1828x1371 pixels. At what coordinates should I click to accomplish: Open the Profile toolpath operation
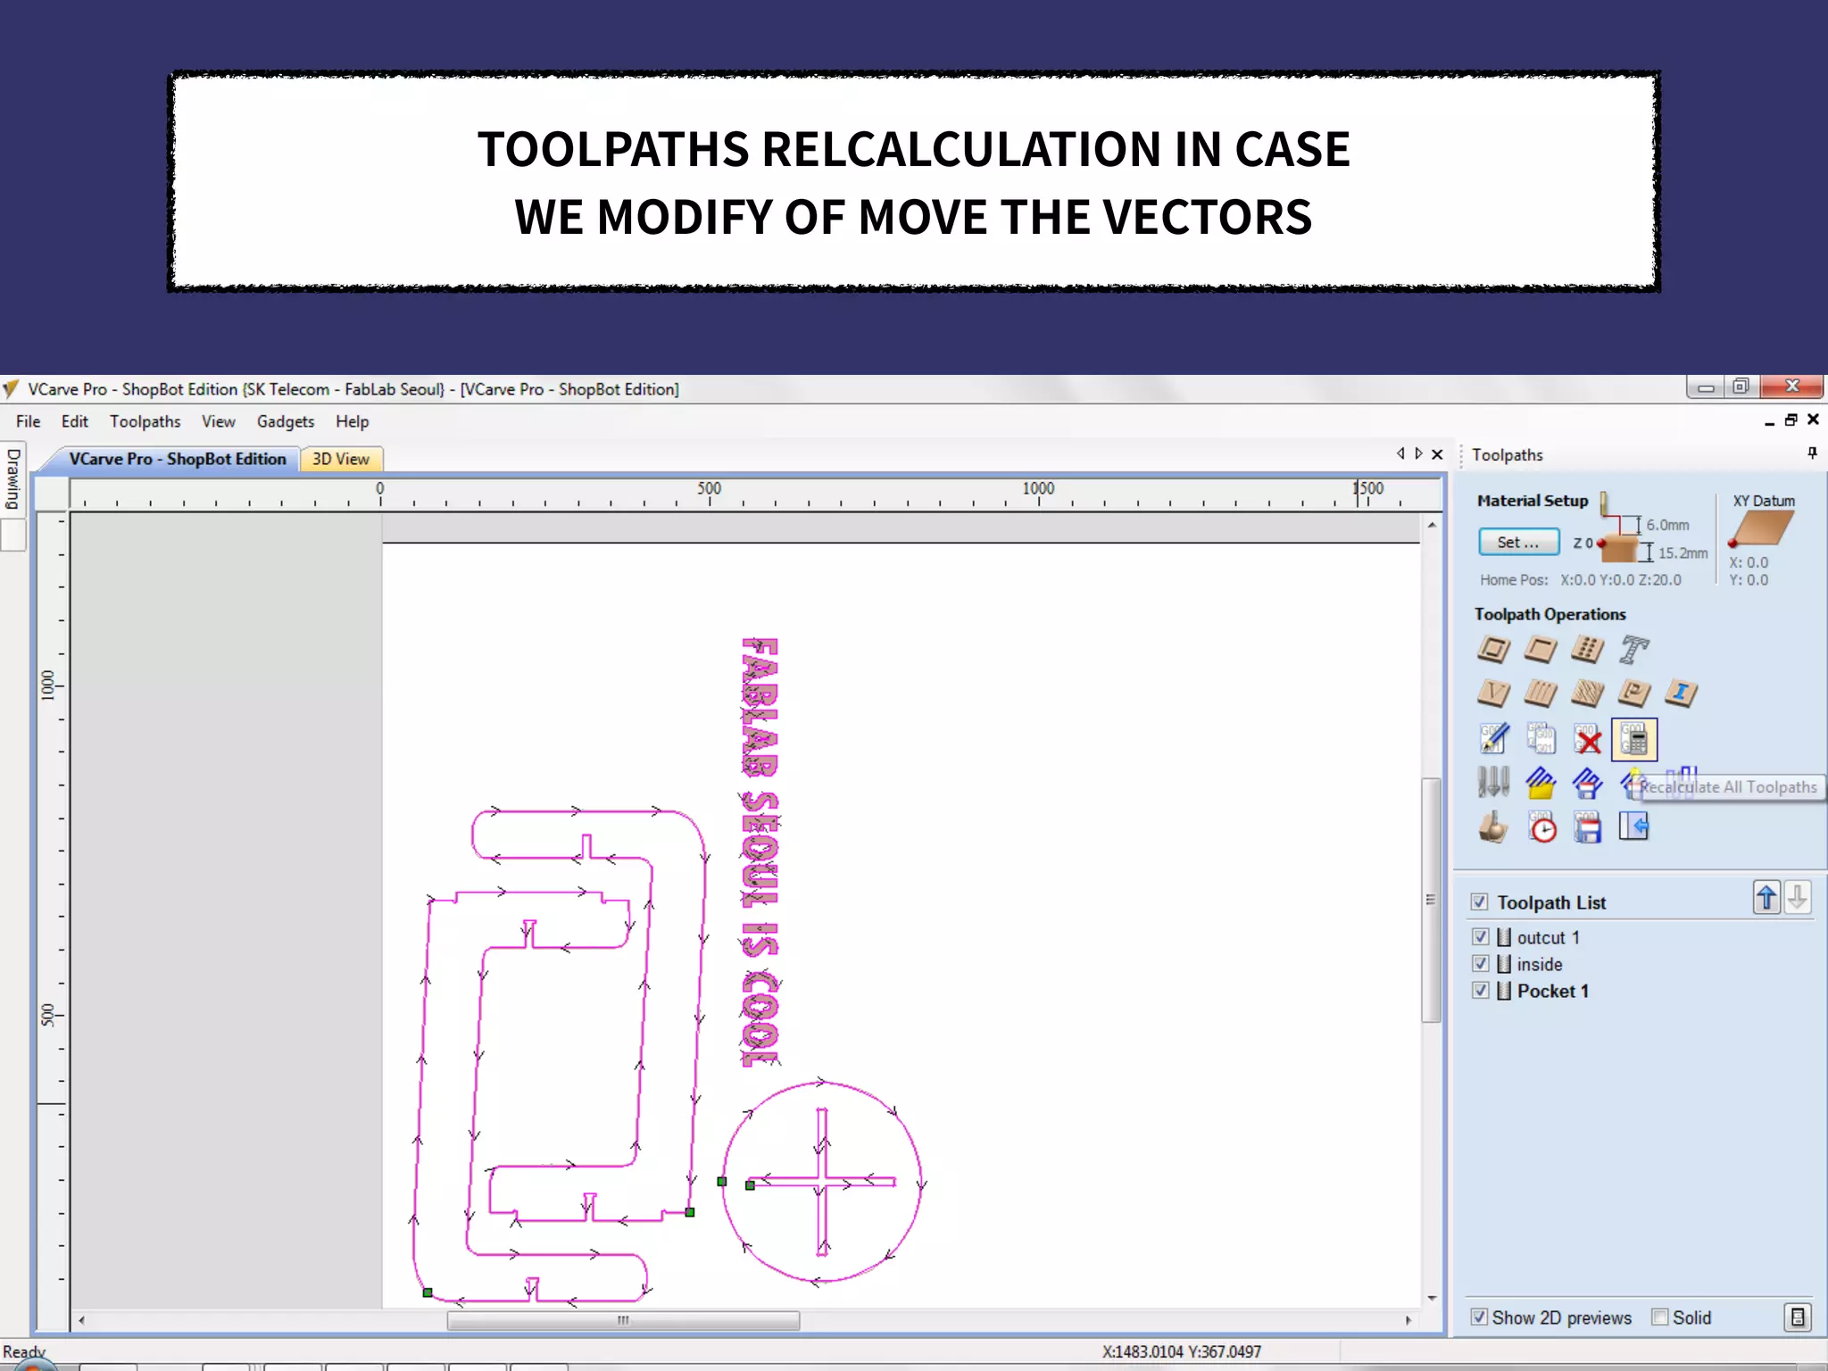tap(1493, 649)
